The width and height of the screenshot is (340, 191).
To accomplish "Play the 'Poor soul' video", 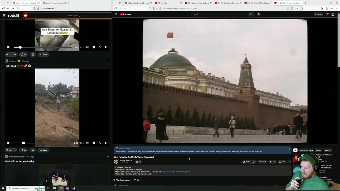I will 8,143.
